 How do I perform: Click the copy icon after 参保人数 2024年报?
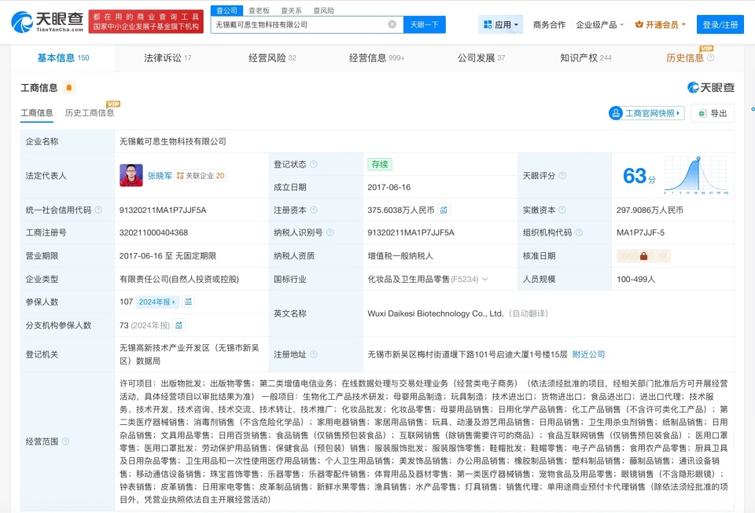point(188,302)
